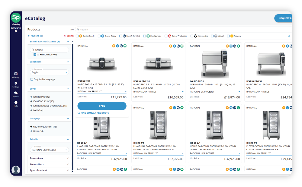
Task: Uncheck the RATIONAL brand checkbox
Action: coord(35,55)
